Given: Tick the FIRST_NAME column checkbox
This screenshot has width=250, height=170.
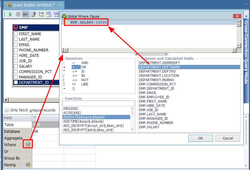Looking at the screenshot, I should click(16, 34).
